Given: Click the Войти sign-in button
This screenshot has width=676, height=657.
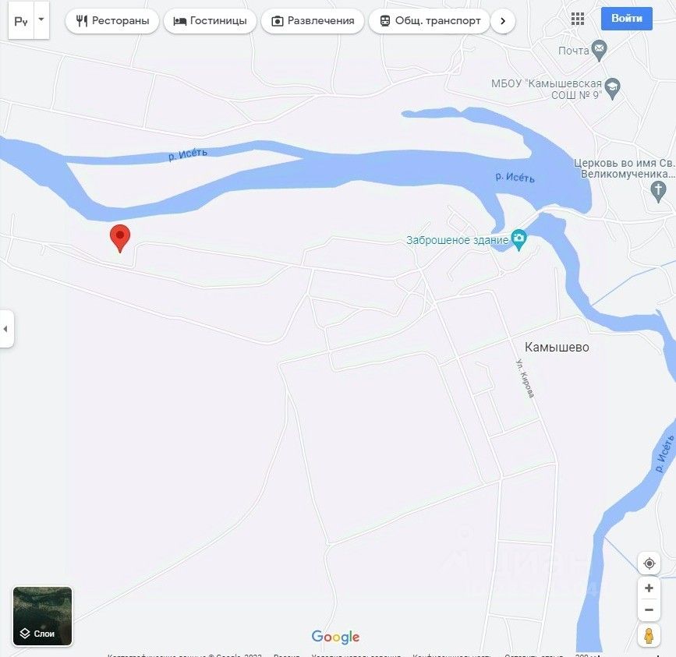Looking at the screenshot, I should pos(626,19).
